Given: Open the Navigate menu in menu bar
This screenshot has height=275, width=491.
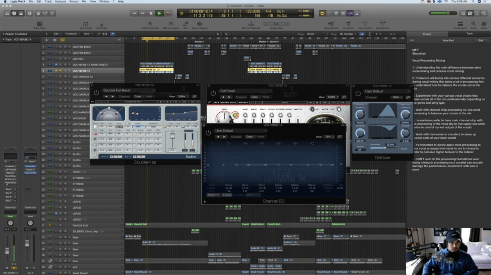Looking at the screenshot, I should click(61, 2).
